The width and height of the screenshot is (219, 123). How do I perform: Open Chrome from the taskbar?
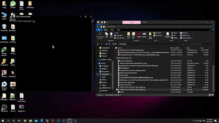point(25,121)
